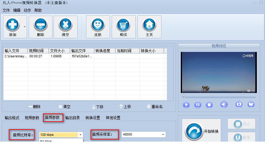Image resolution: width=265 pixels, height=147 pixels.
Task: Open the 编辑 menu
Action: click(x=17, y=10)
